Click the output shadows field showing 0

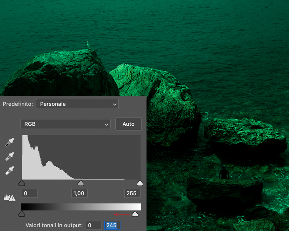pos(94,225)
